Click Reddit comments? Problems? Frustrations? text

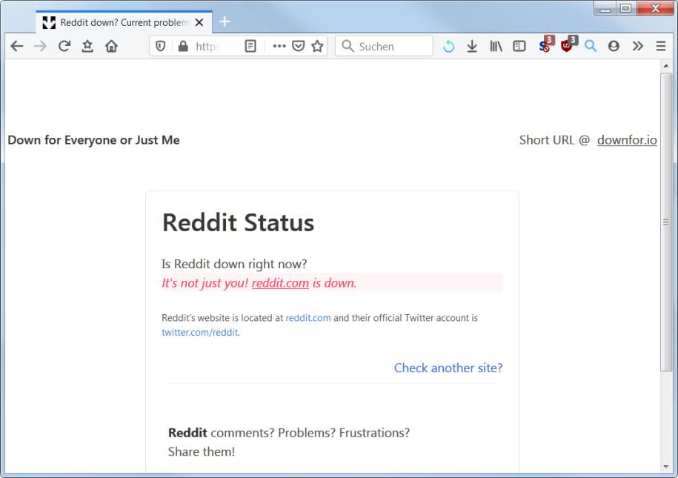[289, 433]
